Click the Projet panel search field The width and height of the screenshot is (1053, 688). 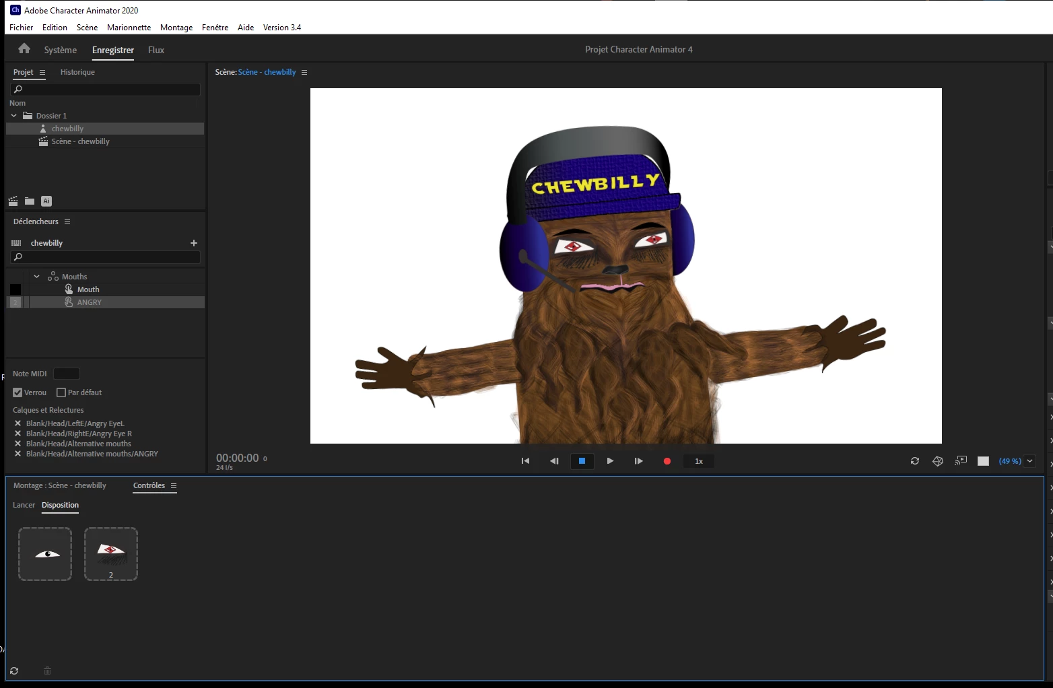[106, 89]
